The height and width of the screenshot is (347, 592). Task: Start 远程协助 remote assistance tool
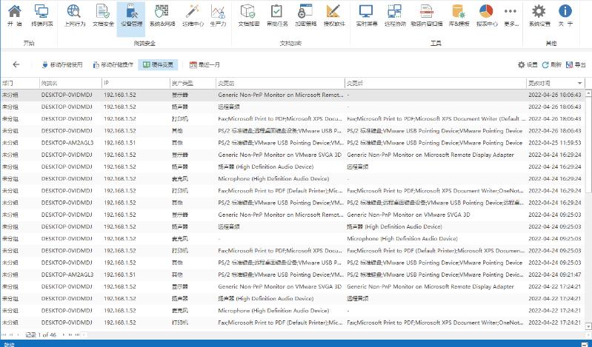tap(395, 15)
